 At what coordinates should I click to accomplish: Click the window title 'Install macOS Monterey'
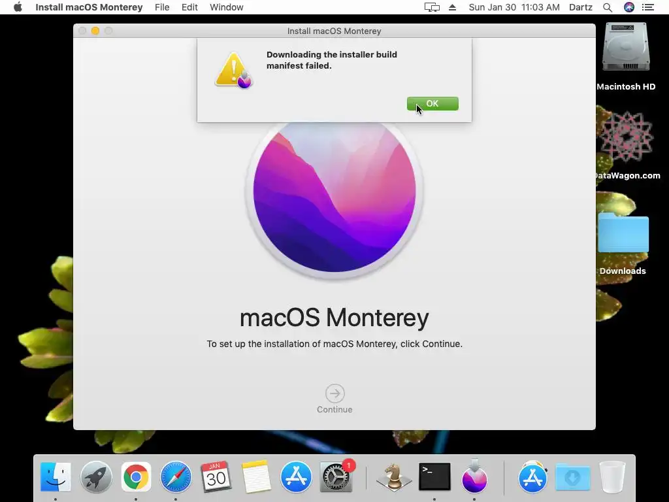[x=334, y=31]
